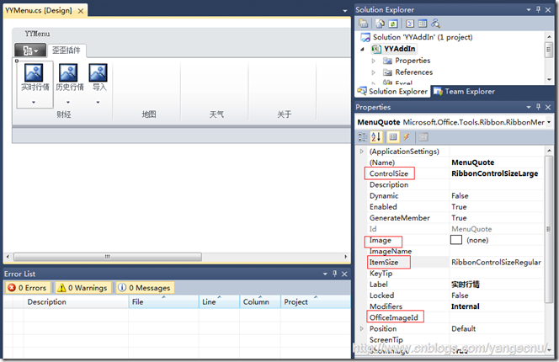Click the View Code icon in Solution Explorer
This screenshot has height=362, width=559.
(410, 24)
